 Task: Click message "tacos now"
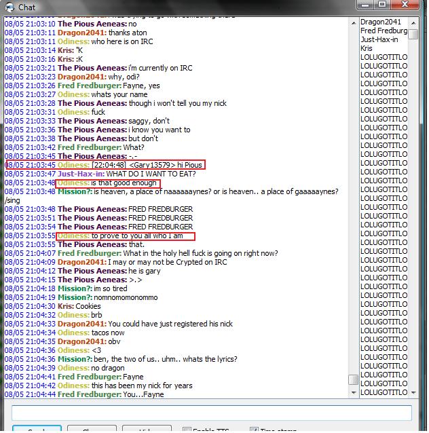click(108, 333)
